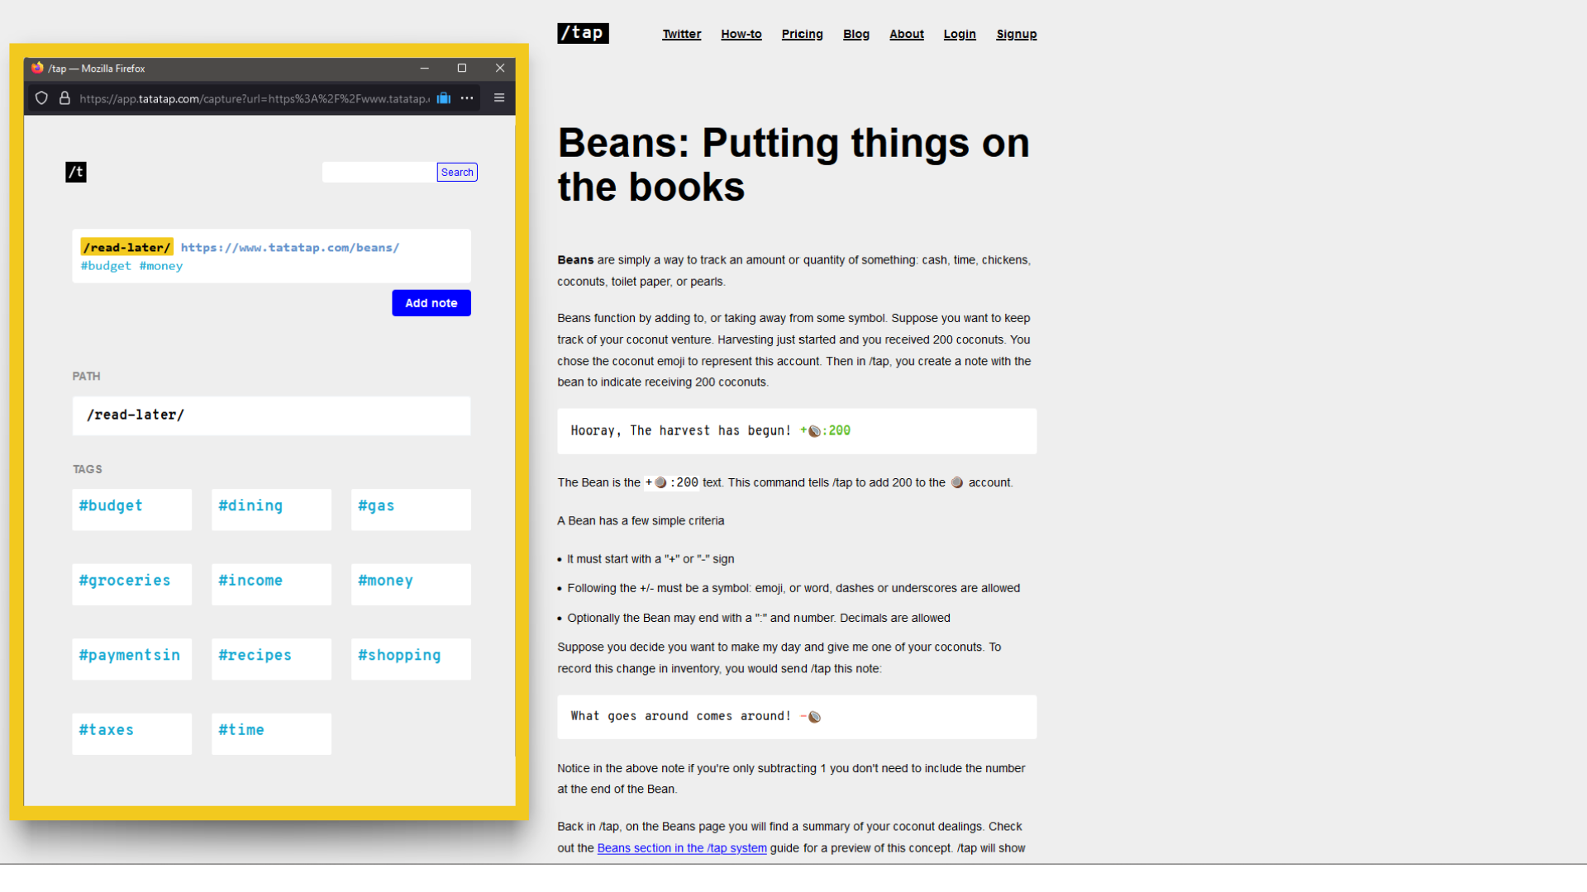
Task: Click the 'What goes around comes around!' code block
Action: coord(797,717)
